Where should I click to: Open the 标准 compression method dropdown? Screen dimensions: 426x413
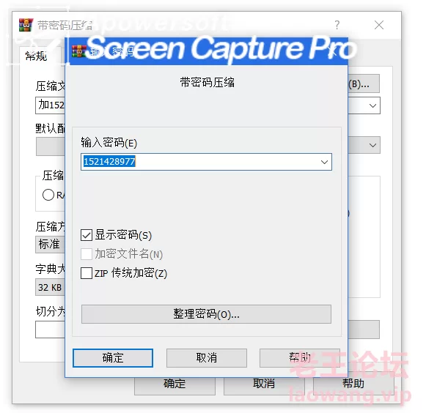51,245
